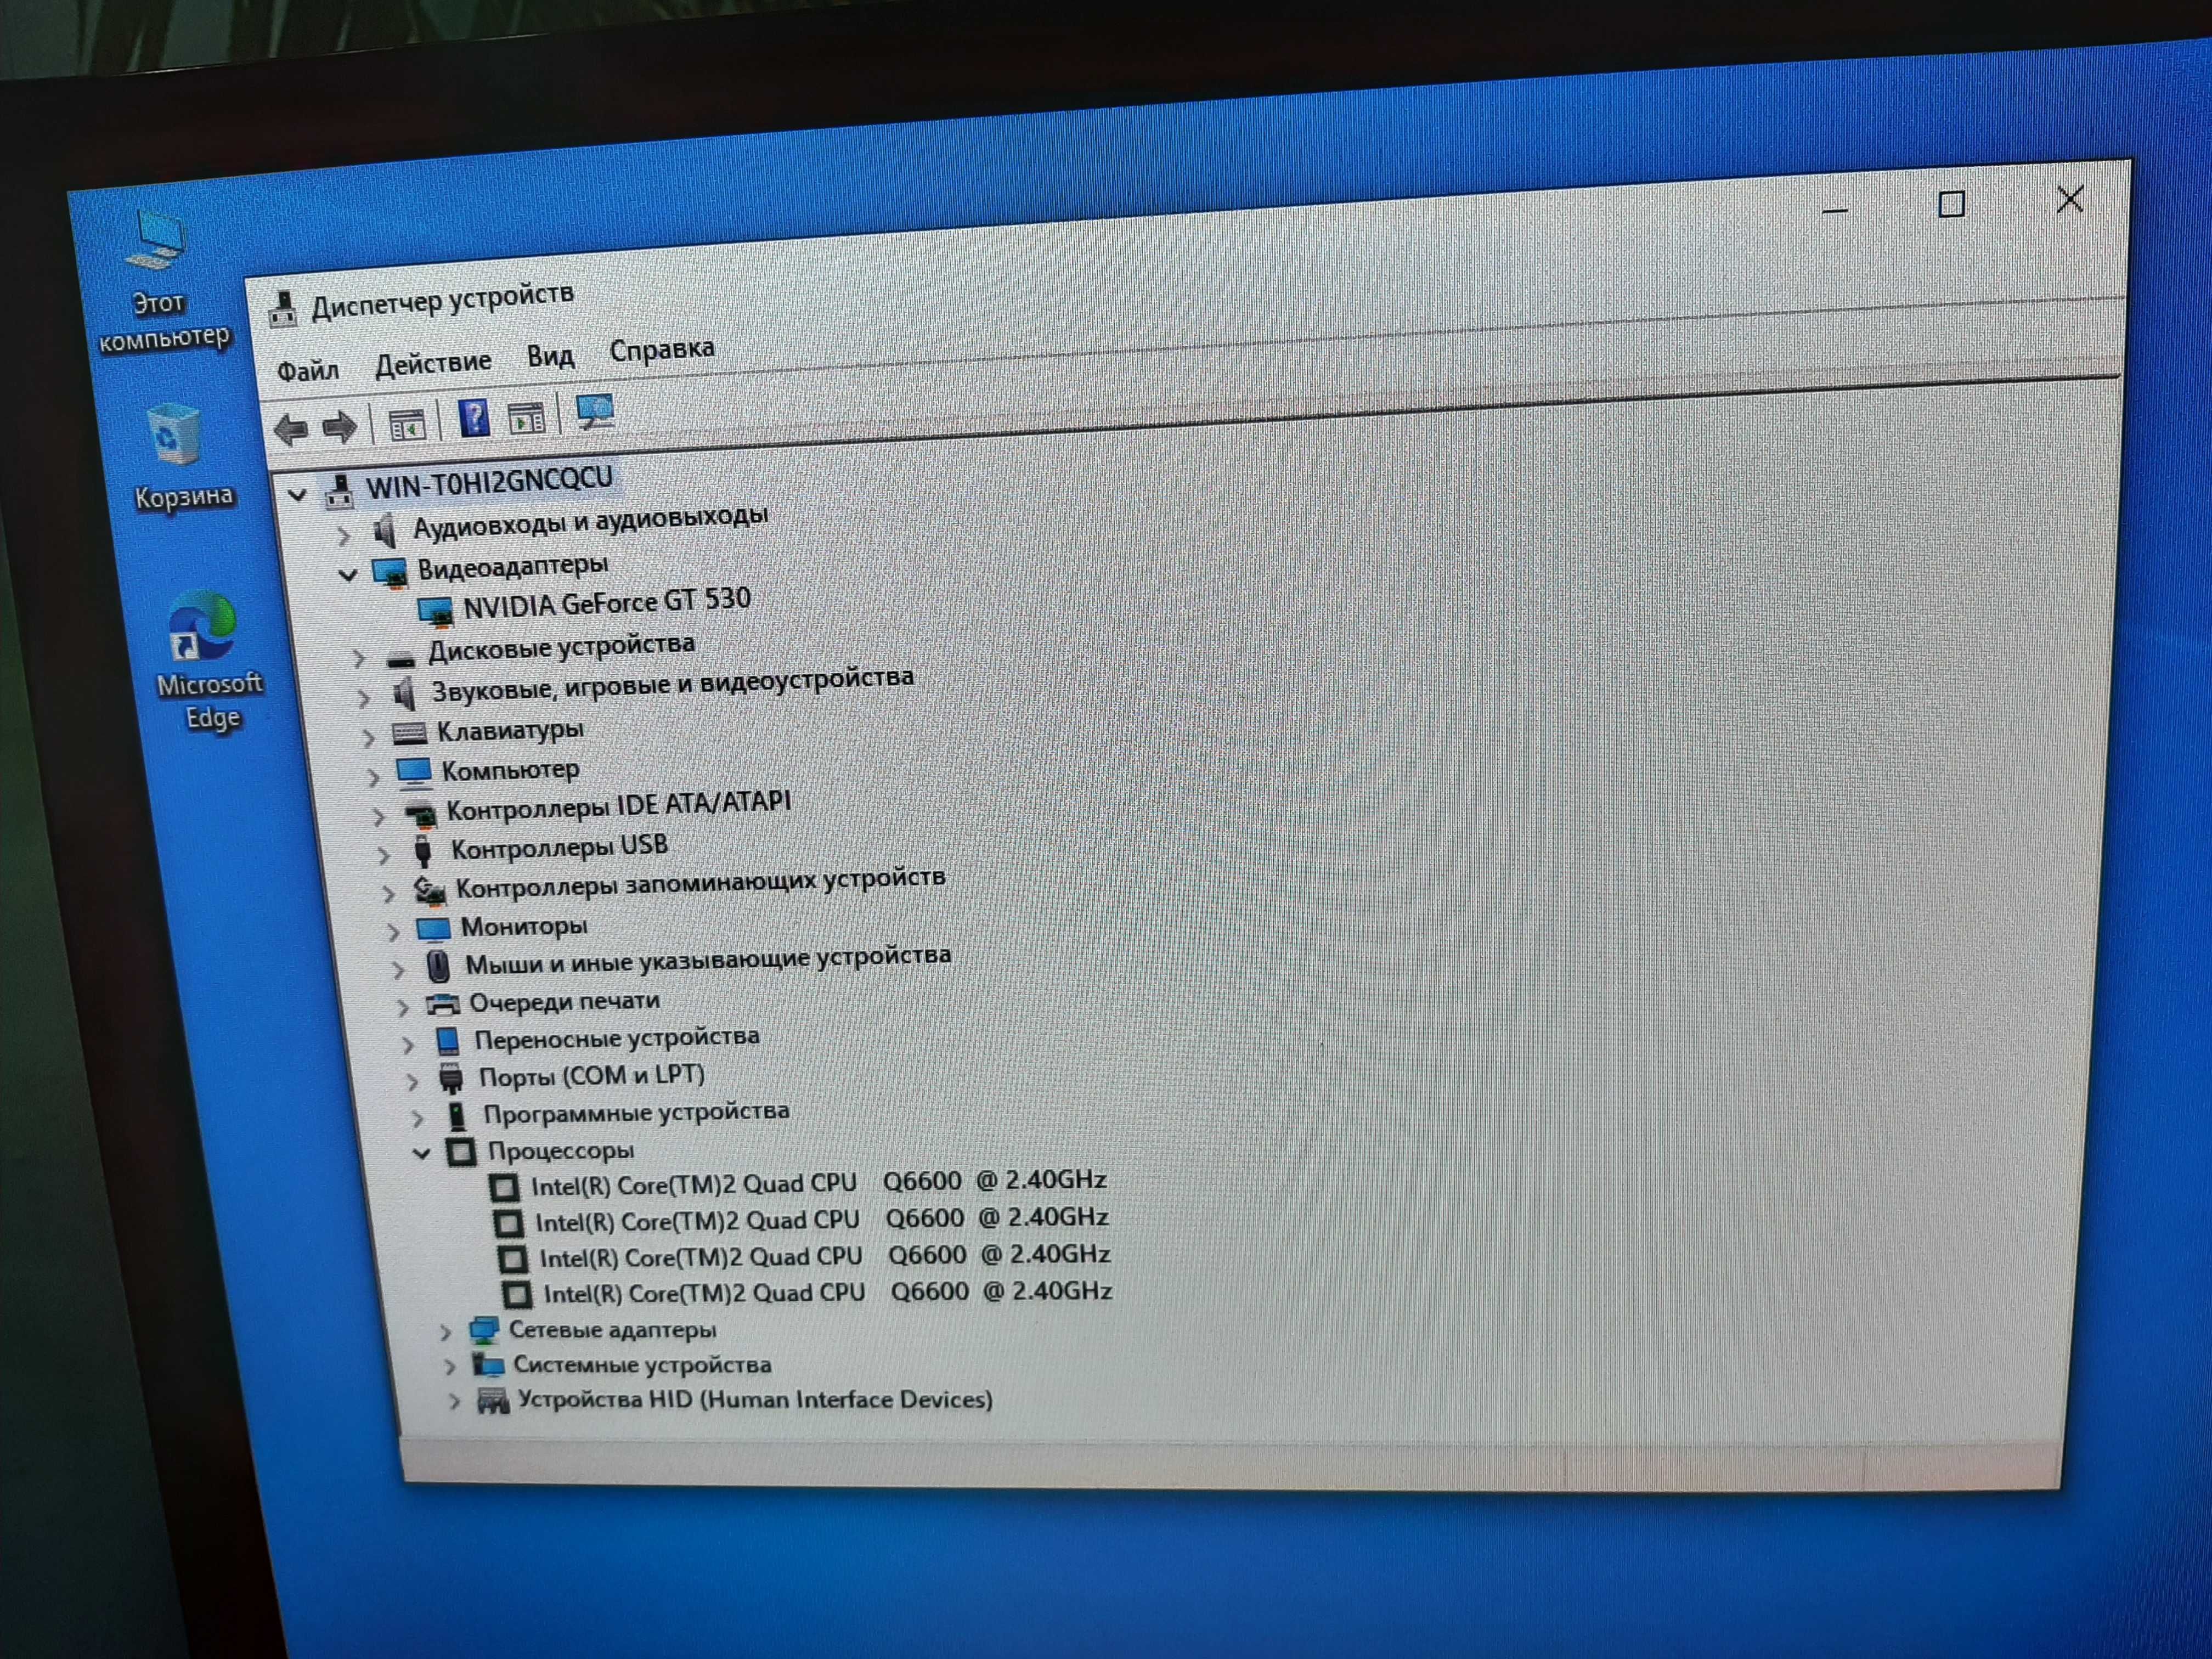Close the Диспетчер устройств window
Image resolution: width=2212 pixels, height=1659 pixels.
pyautogui.click(x=2070, y=199)
